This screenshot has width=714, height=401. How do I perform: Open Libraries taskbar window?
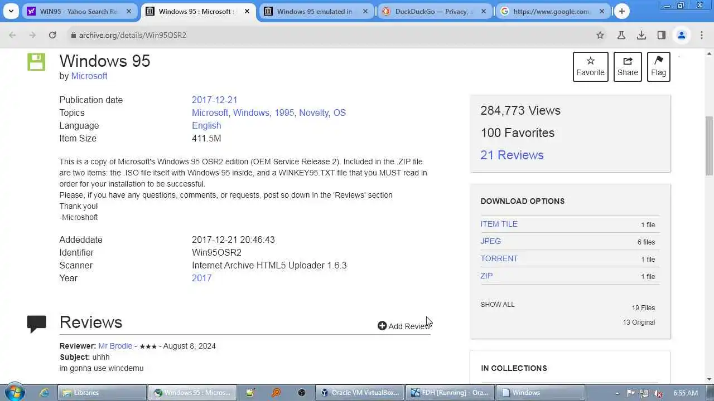102,393
